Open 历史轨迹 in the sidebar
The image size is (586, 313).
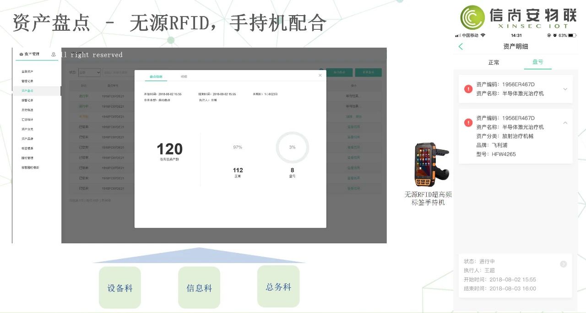click(x=27, y=110)
